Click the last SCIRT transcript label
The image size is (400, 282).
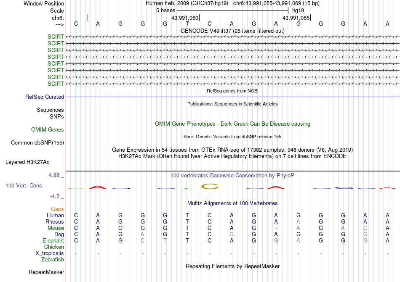tap(55, 84)
